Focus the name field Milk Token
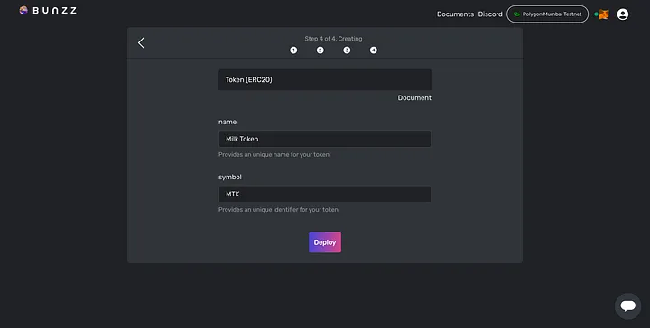The image size is (650, 328). tap(325, 139)
